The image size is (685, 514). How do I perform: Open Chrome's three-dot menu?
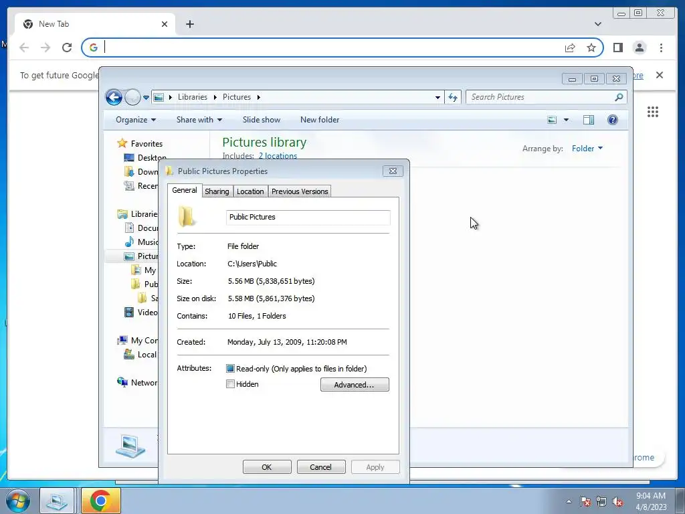(x=661, y=48)
